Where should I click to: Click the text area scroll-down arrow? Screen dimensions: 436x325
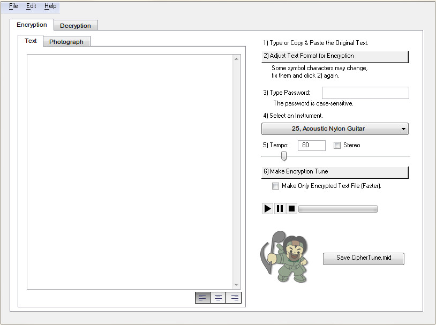[236, 285]
